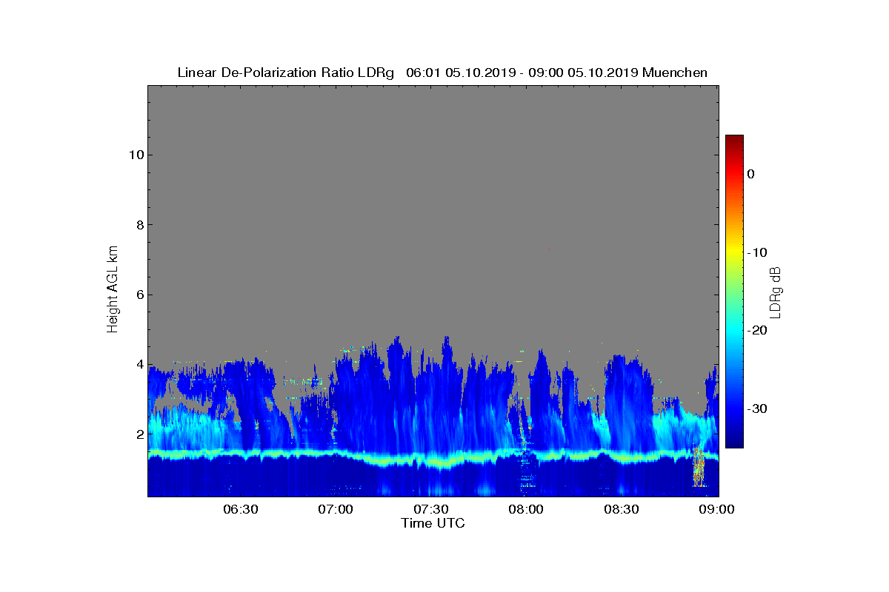
Task: Click the height tick label 4
Action: pyautogui.click(x=139, y=364)
